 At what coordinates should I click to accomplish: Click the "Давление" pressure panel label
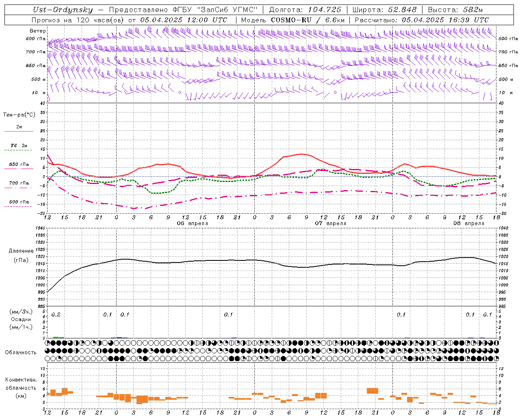pyautogui.click(x=21, y=251)
